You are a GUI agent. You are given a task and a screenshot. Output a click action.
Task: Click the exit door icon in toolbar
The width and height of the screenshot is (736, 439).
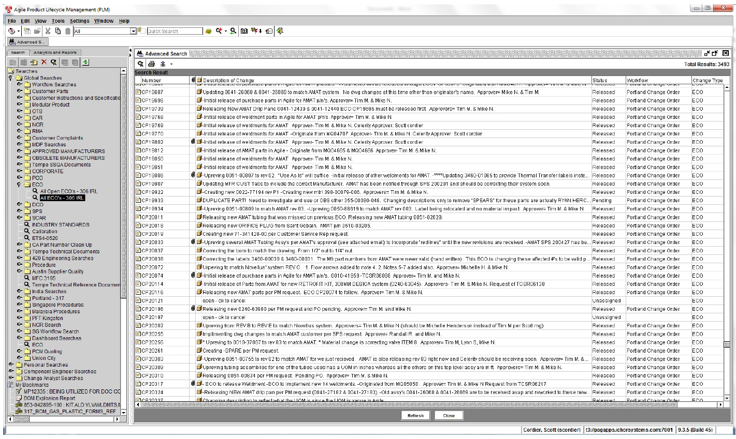tap(280, 31)
